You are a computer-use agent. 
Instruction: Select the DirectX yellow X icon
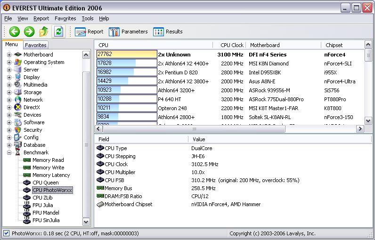click(x=18, y=107)
